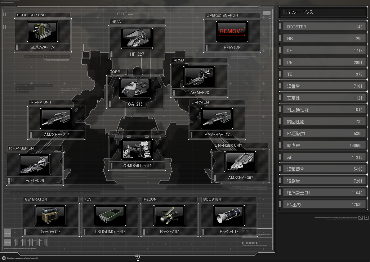The width and height of the screenshot is (370, 262).
Task: Click the Ge-D-G23 name label
Action: [50, 232]
